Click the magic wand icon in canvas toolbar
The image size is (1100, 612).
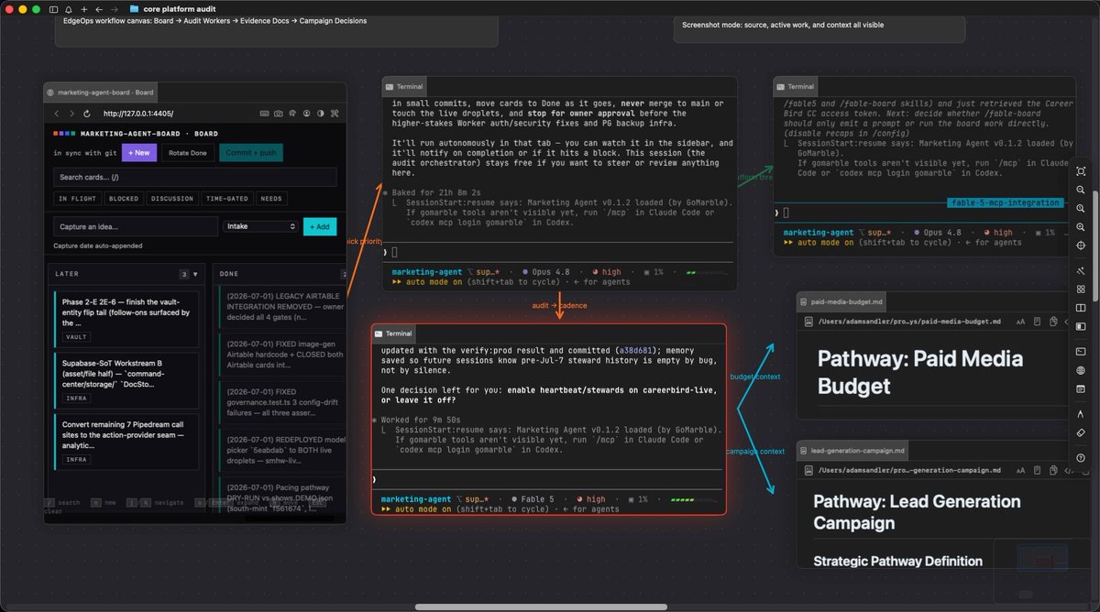[x=1081, y=271]
